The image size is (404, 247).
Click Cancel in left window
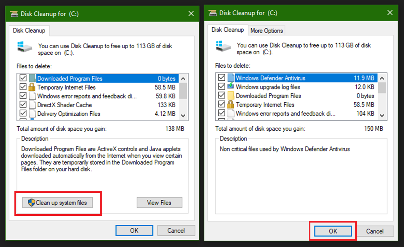click(x=176, y=231)
